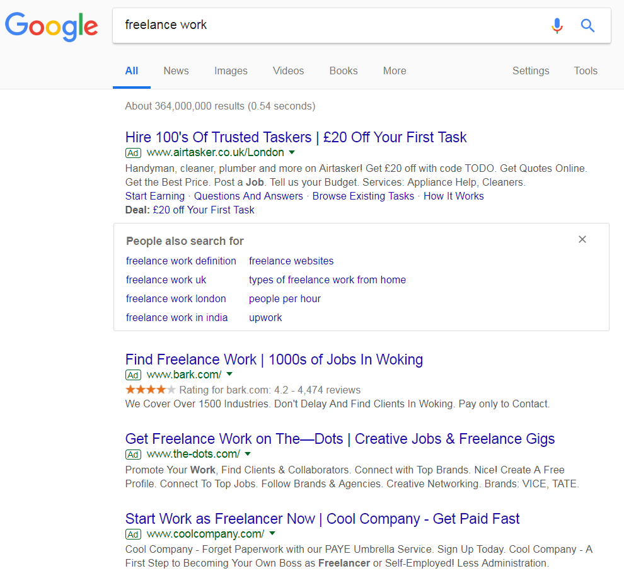Expand the coolcompany.com URL dropdown arrow
Viewport: 624px width, 588px height.
pos(272,533)
